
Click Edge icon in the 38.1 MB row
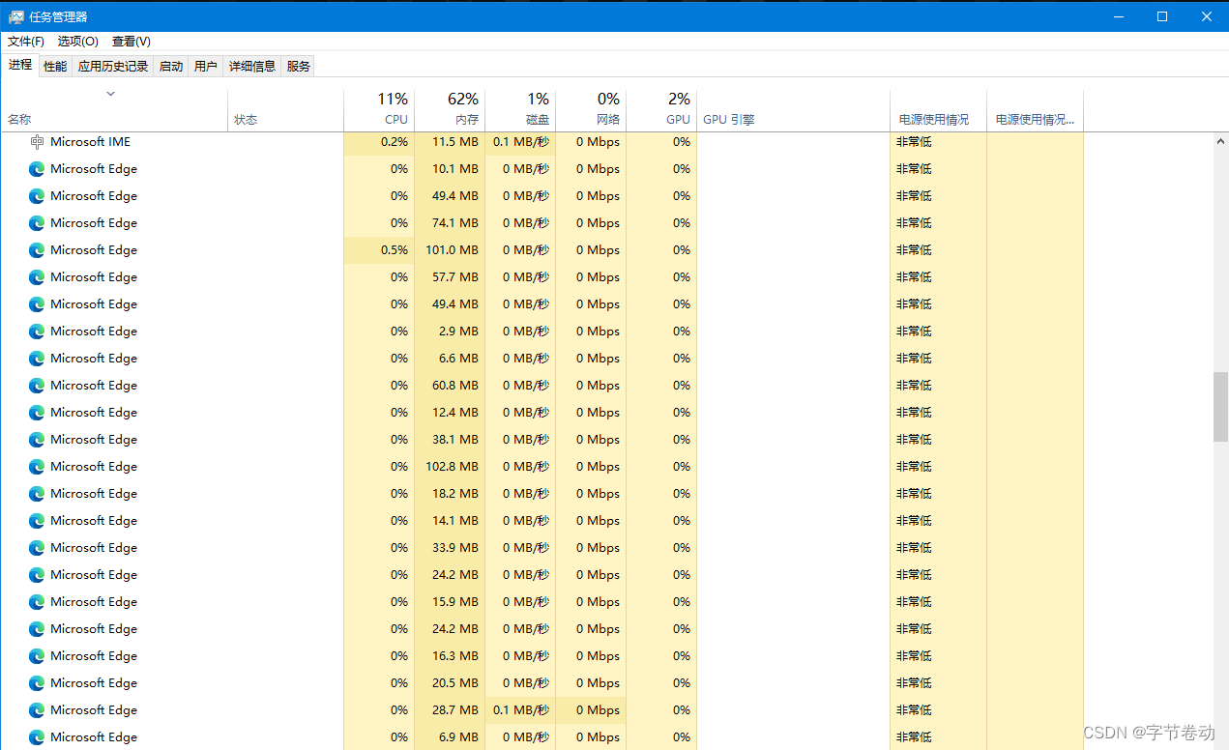[x=37, y=440]
